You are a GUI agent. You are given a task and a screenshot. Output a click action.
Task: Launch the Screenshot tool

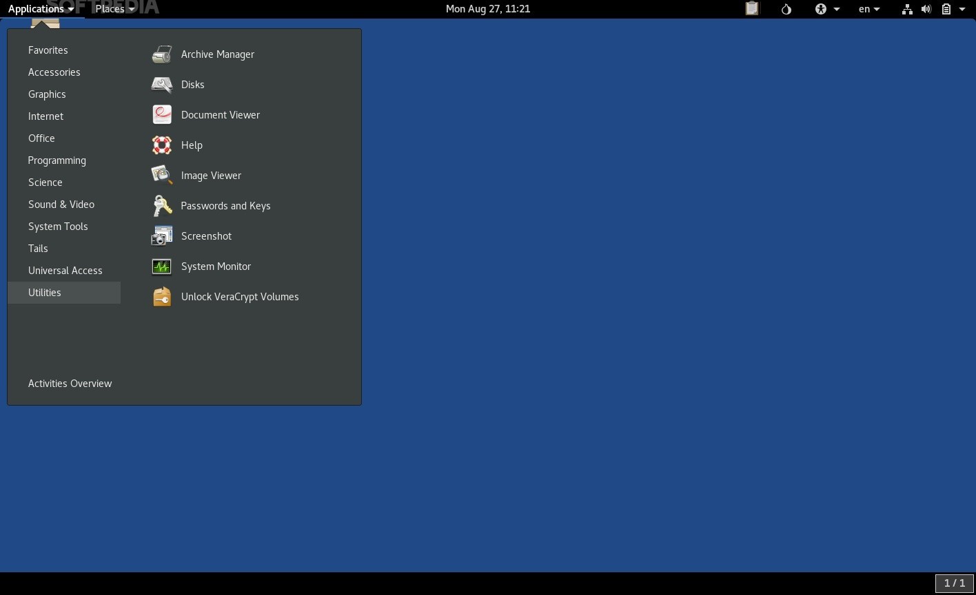coord(206,236)
